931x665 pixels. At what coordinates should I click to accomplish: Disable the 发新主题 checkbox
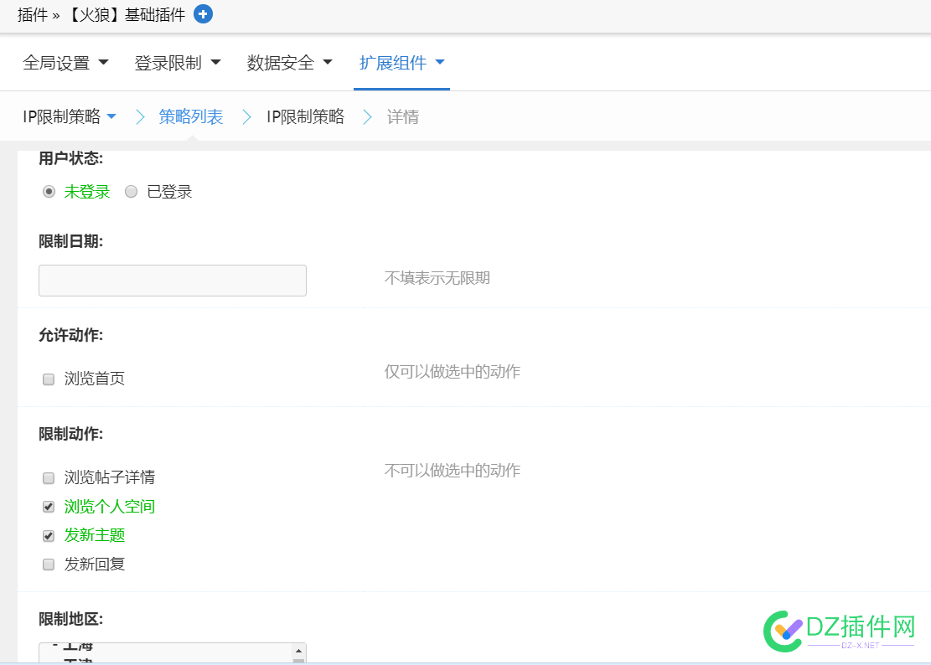tap(49, 536)
